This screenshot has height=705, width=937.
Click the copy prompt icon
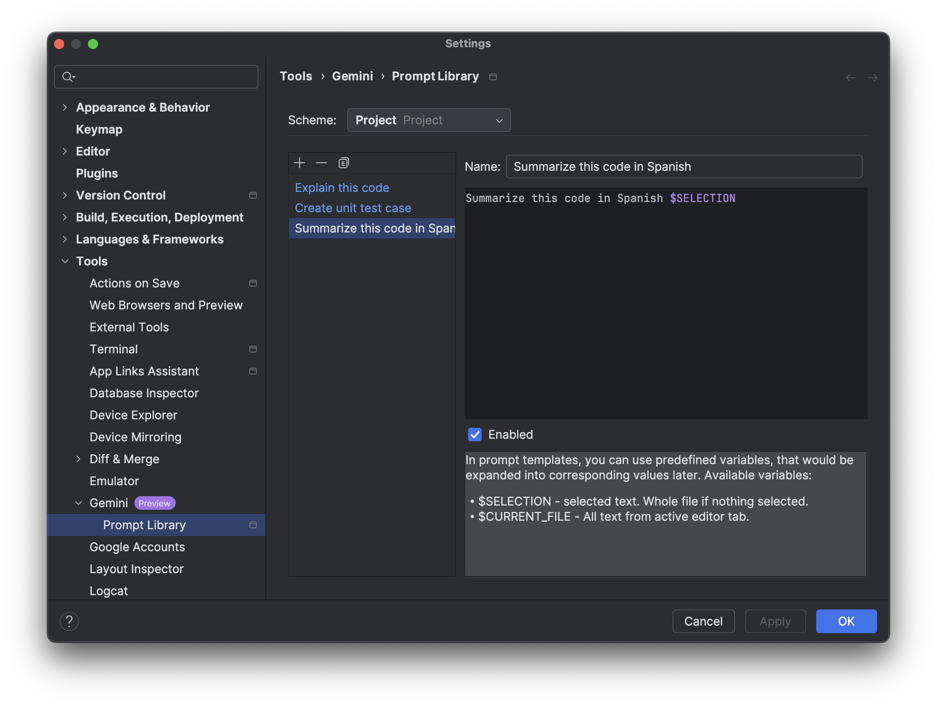pyautogui.click(x=343, y=162)
